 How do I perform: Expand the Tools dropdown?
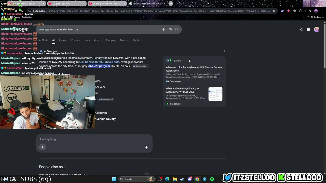click(137, 40)
